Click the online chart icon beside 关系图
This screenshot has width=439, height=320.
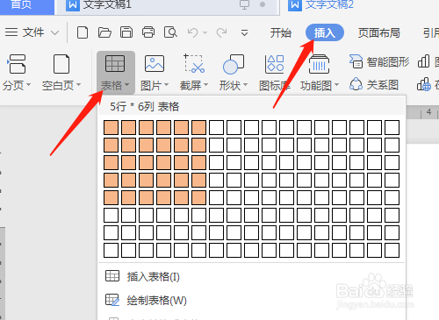424,85
